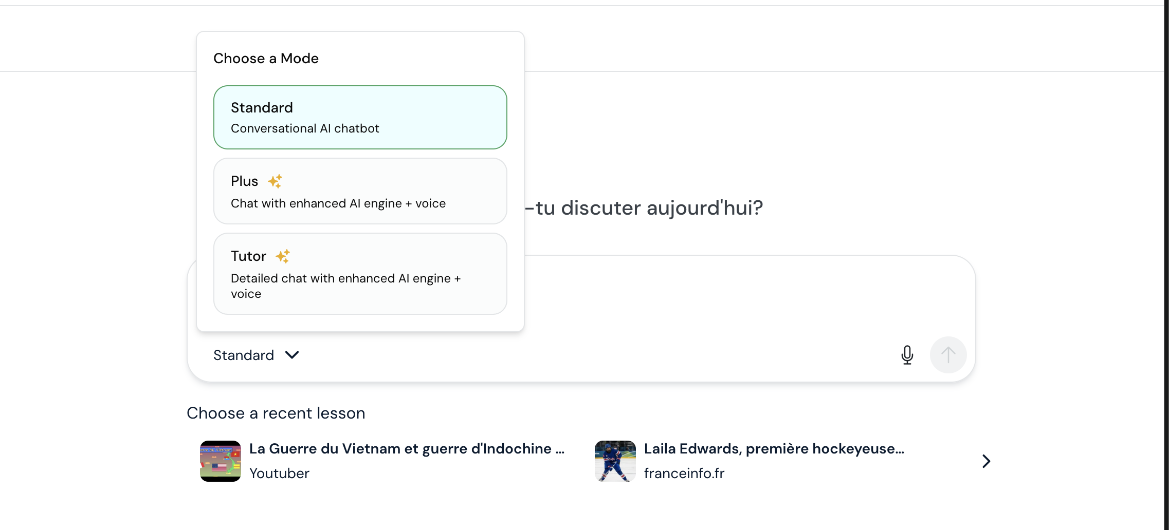Click the sparkle icon beside Plus
The height and width of the screenshot is (530, 1169).
pyautogui.click(x=275, y=181)
